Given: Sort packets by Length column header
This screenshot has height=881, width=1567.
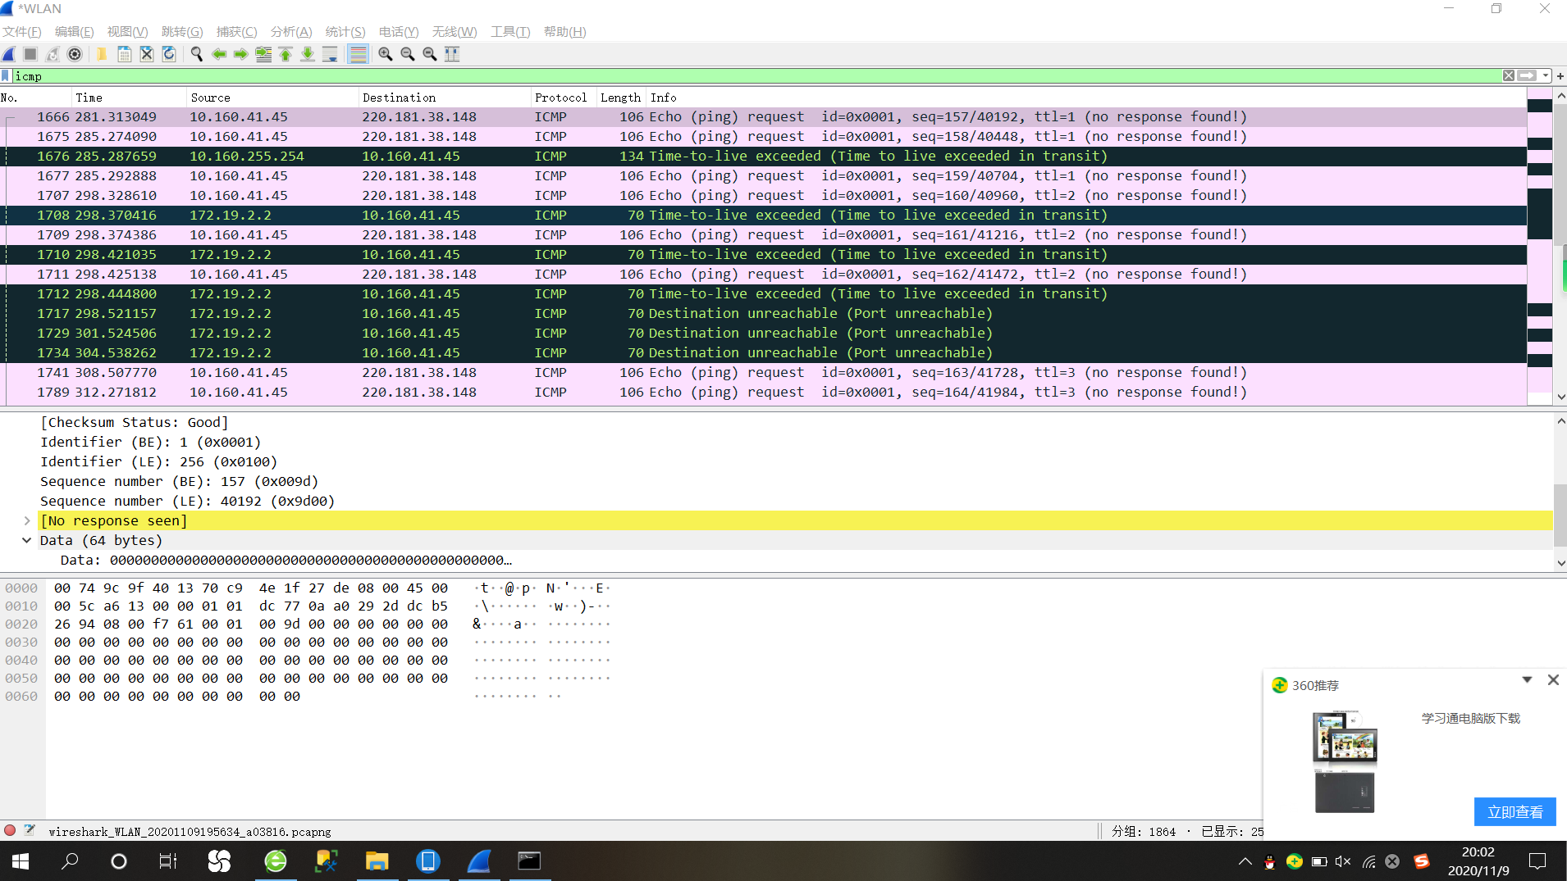Looking at the screenshot, I should tap(621, 98).
